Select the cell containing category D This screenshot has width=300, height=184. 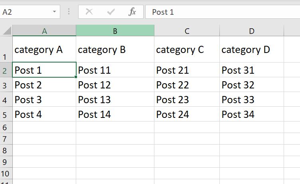point(251,50)
